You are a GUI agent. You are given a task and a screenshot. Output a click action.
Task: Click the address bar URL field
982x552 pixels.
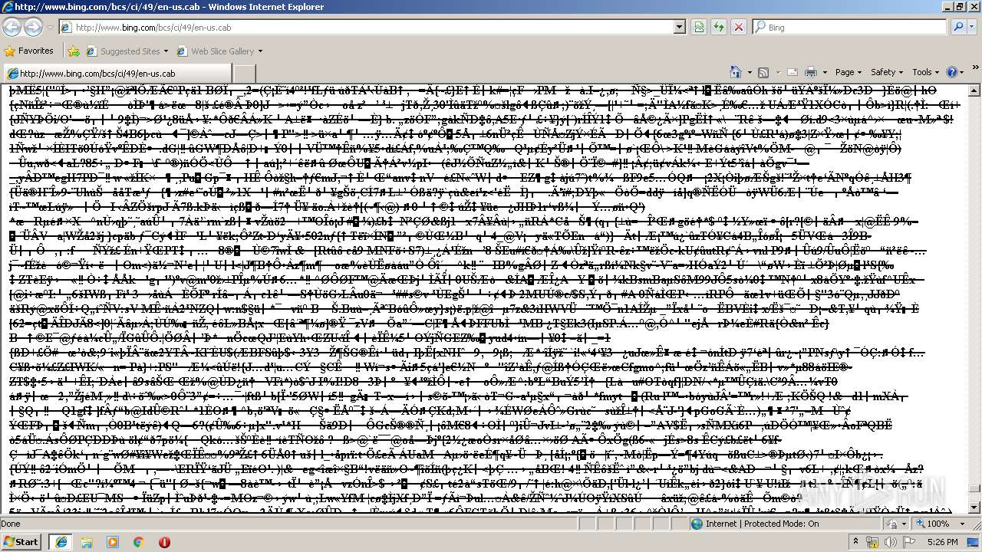372,27
